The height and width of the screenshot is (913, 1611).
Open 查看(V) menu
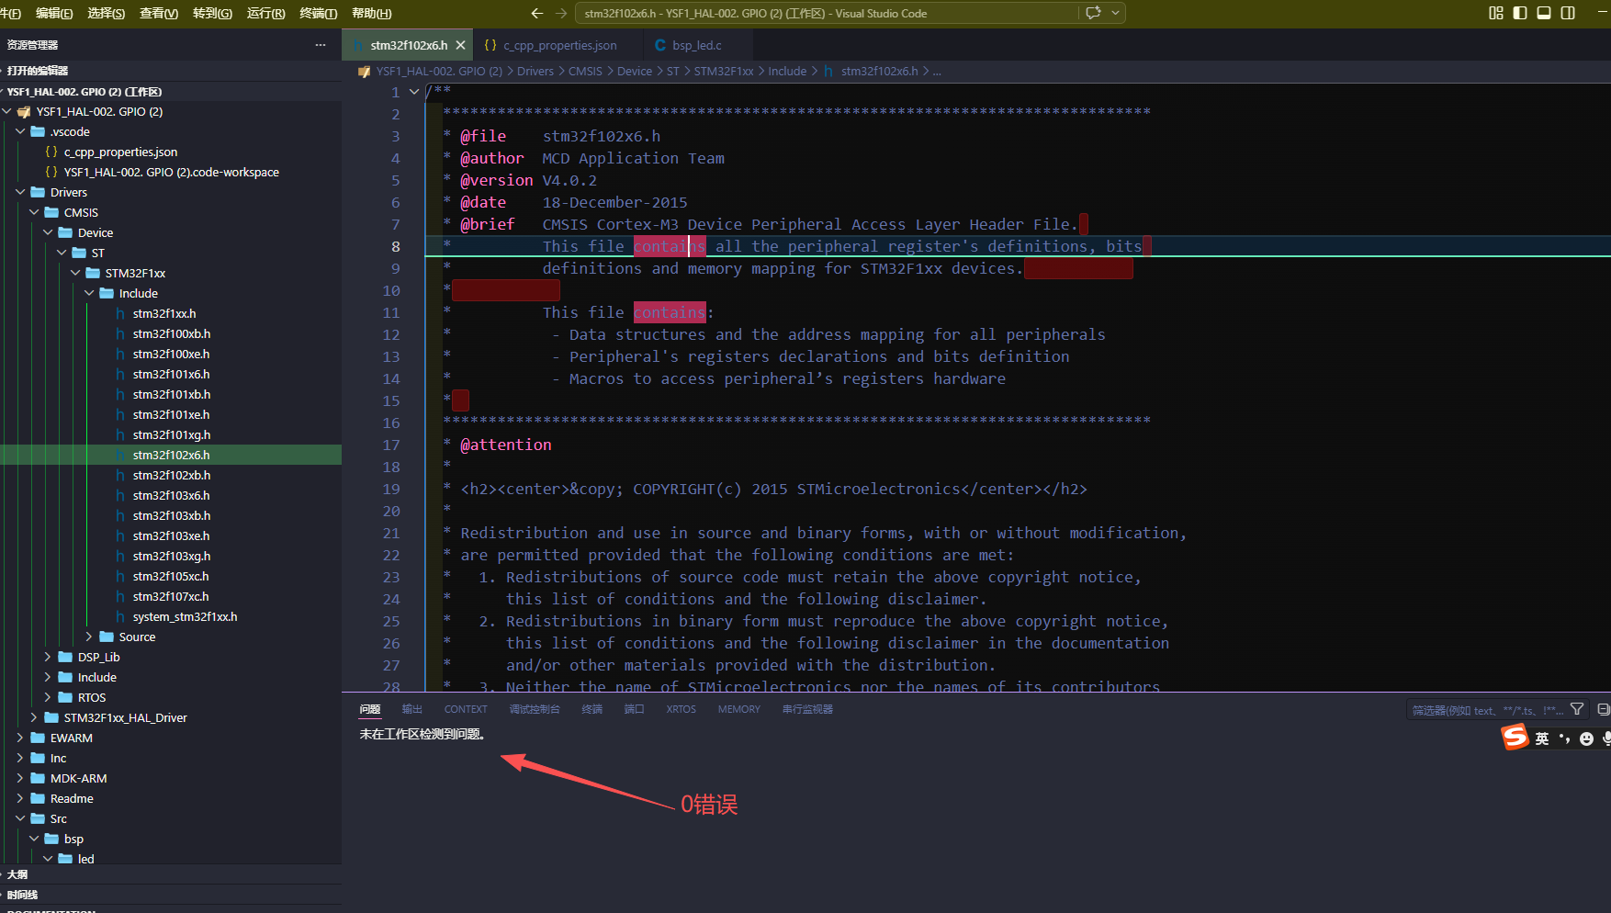pyautogui.click(x=159, y=13)
